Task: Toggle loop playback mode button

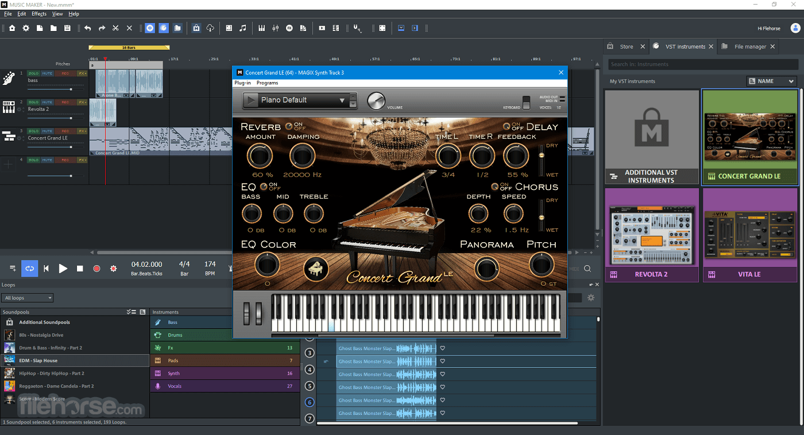Action: [x=30, y=268]
